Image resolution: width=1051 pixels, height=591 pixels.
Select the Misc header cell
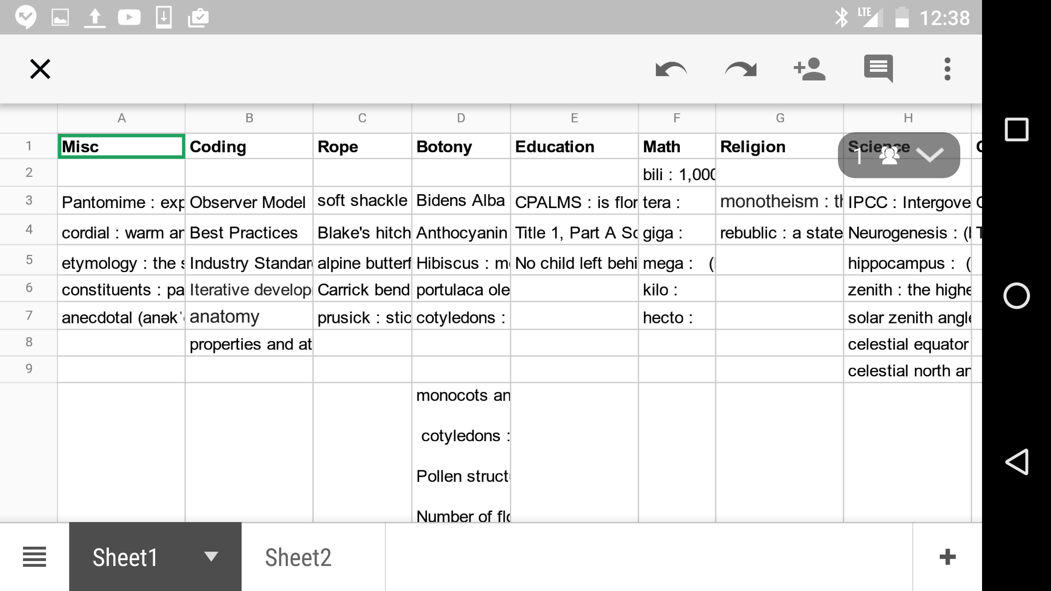coord(122,146)
